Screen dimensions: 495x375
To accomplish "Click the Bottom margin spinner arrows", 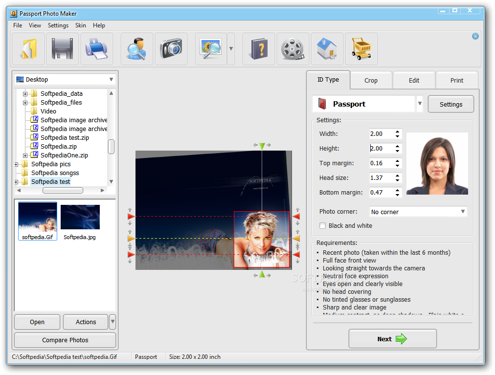I will pos(398,192).
